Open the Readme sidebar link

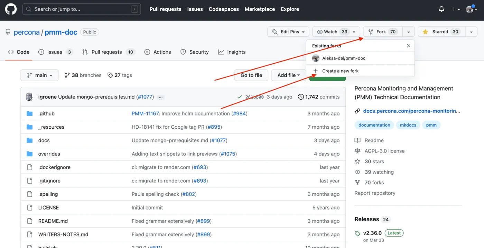[369, 140]
